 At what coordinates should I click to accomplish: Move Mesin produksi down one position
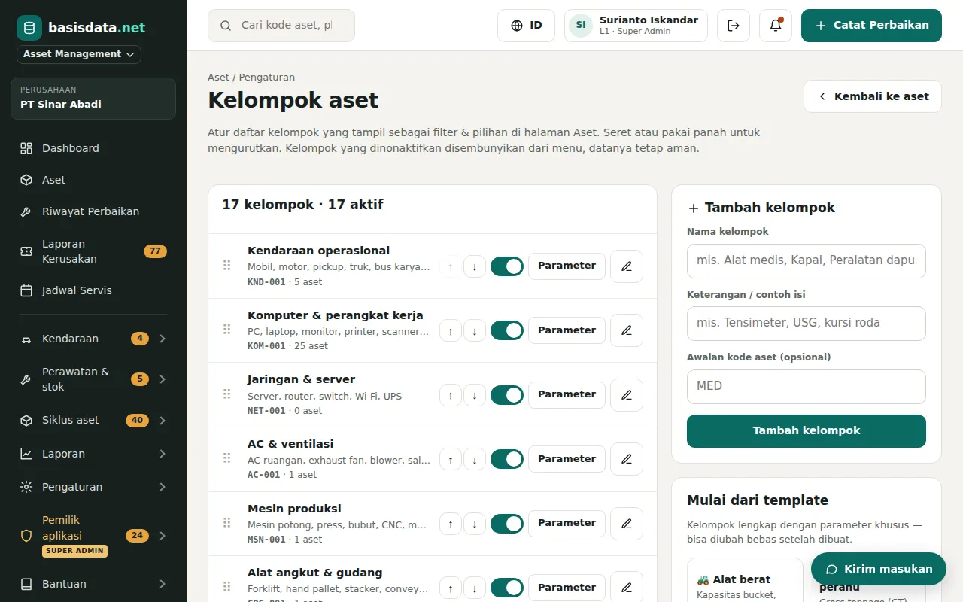point(475,524)
